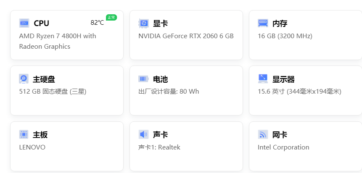
Task: Click the green 正常 status badge
Action: (111, 17)
